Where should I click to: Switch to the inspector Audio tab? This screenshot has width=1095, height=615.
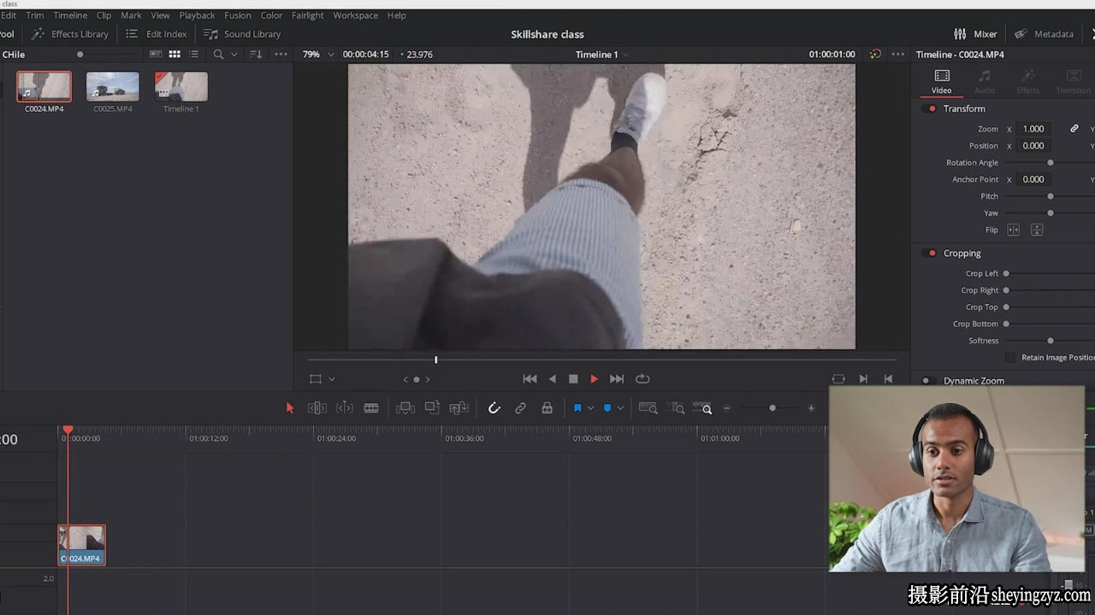[x=985, y=82]
